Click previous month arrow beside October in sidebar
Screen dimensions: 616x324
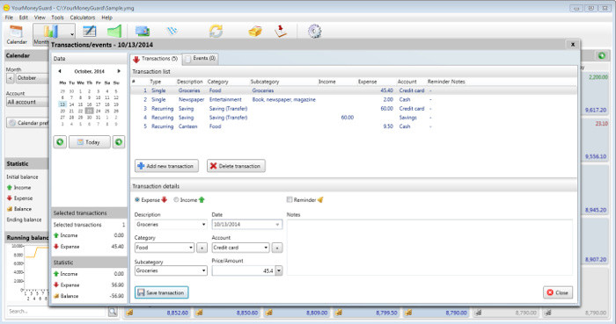pos(11,78)
